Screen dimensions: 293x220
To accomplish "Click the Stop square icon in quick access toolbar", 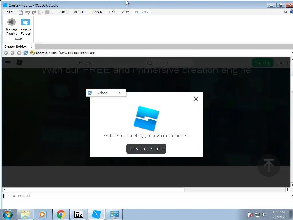I will click(x=47, y=12).
